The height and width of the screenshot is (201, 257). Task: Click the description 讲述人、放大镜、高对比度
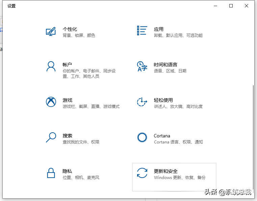(178, 106)
